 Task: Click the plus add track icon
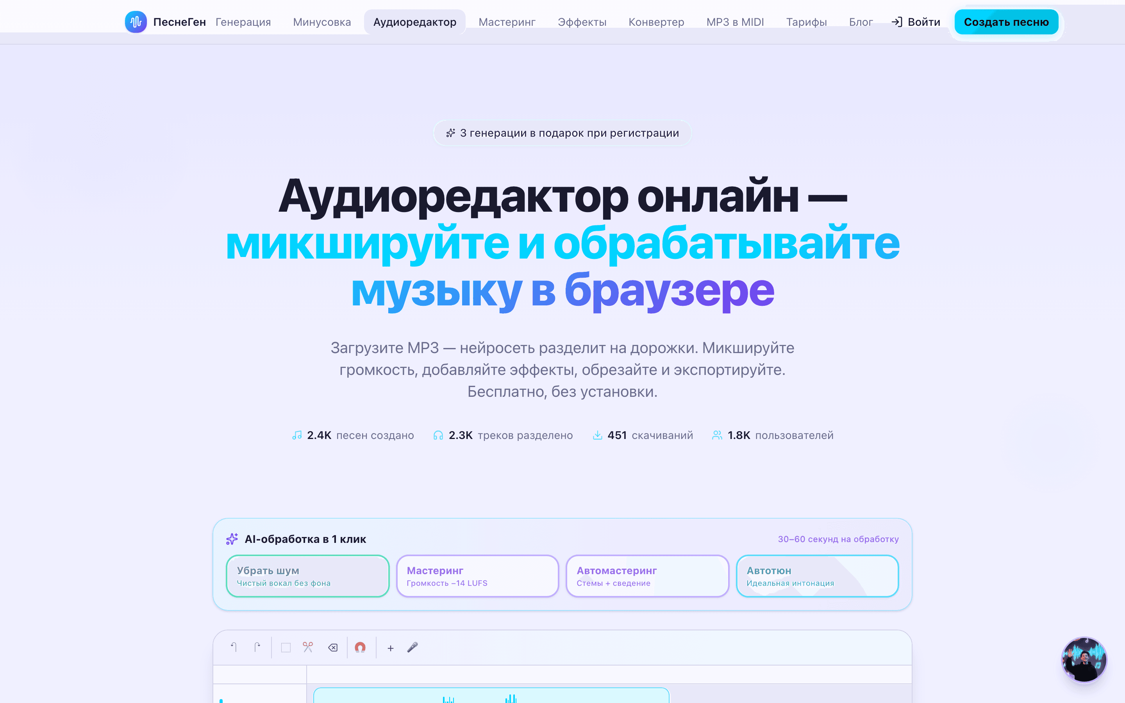tap(391, 648)
